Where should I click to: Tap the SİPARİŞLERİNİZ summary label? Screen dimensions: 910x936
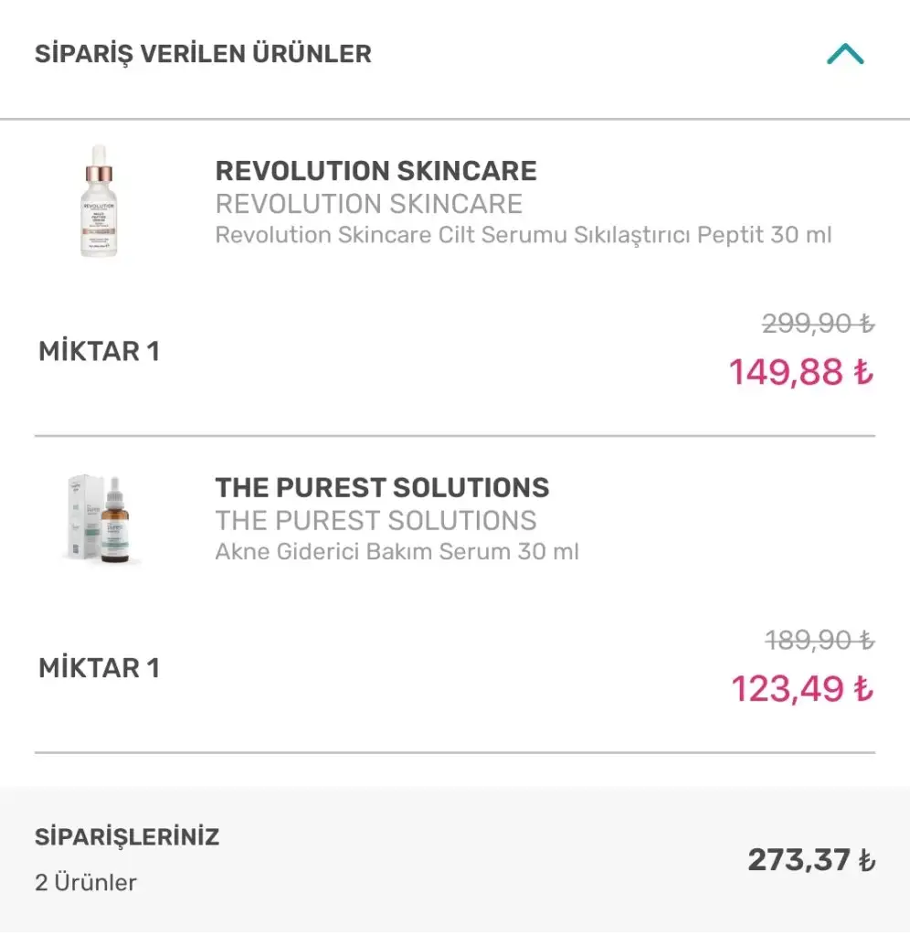point(127,836)
